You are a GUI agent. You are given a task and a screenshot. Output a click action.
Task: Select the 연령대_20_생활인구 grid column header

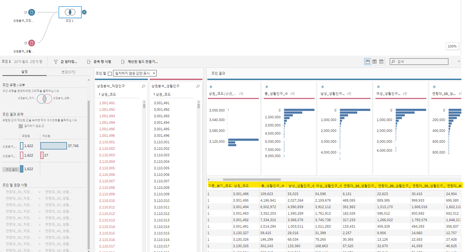click(x=394, y=186)
